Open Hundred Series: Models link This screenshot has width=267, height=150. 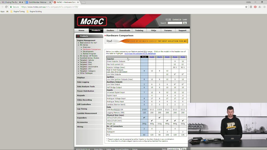tap(90, 58)
